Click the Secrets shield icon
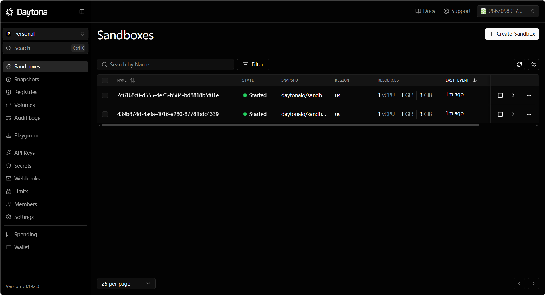 [x=9, y=166]
